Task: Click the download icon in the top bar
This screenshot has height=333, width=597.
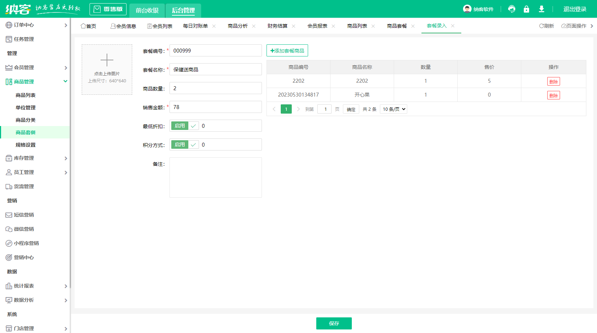Action: coord(542,9)
